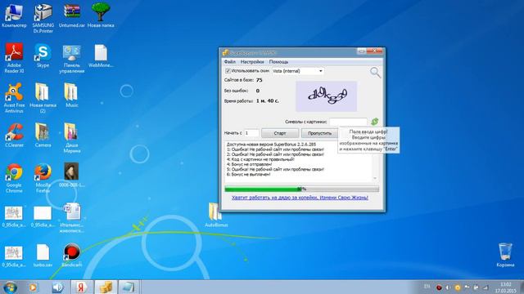Click the log line Бонус не отправлен!
The height and width of the screenshot is (294, 524).
(x=249, y=164)
